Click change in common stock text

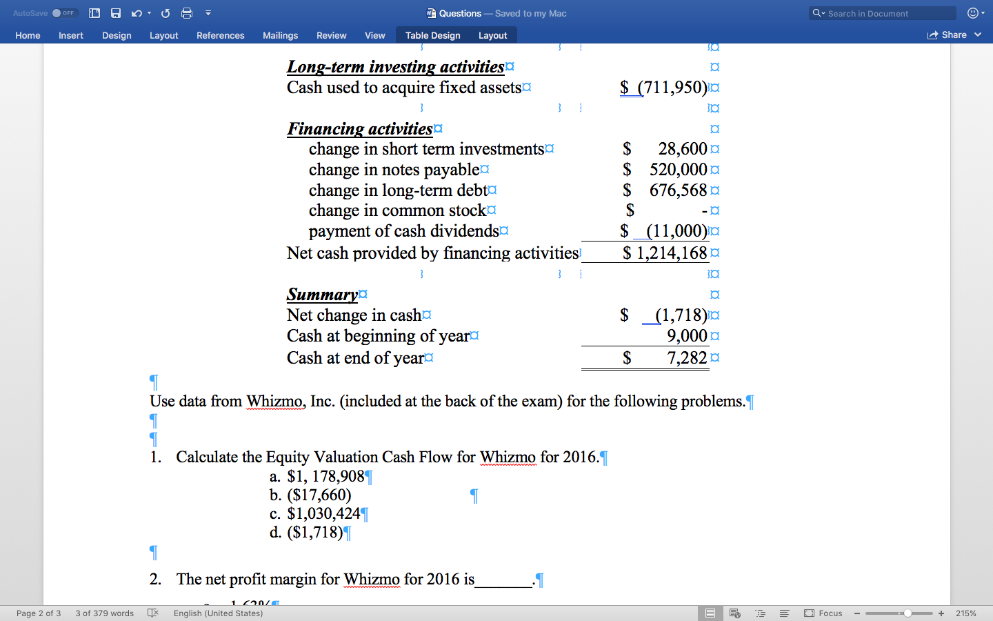398,210
